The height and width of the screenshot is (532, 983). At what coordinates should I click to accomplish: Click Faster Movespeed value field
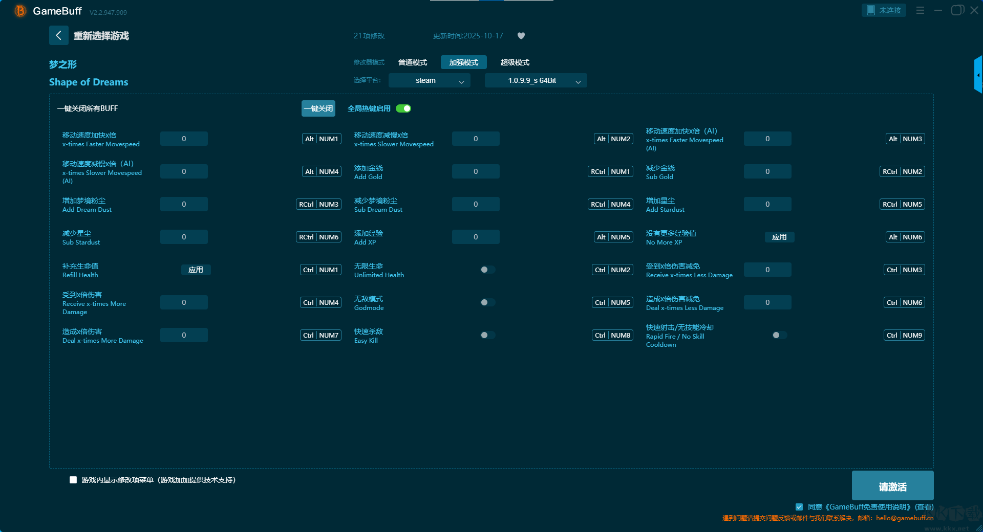pos(184,139)
